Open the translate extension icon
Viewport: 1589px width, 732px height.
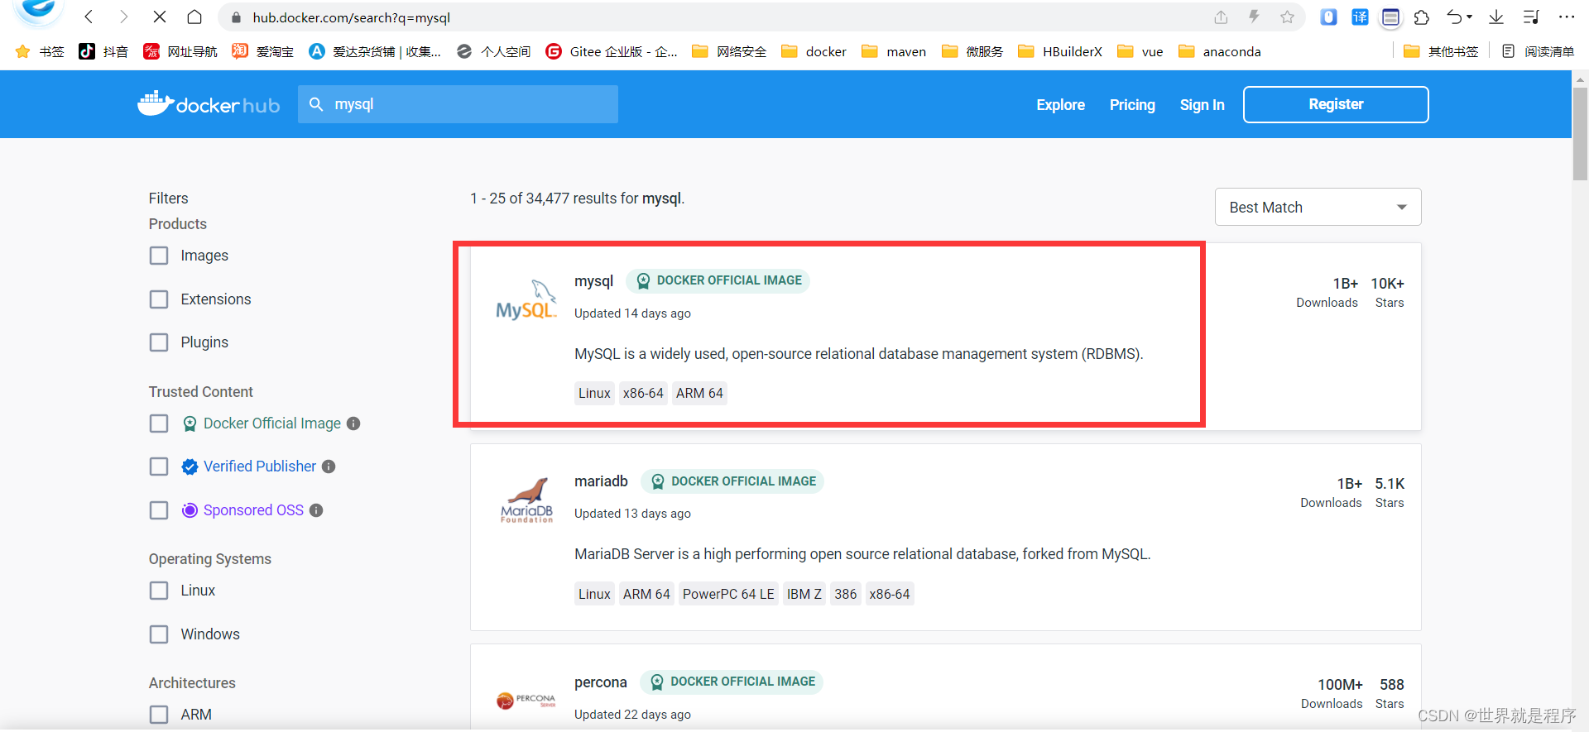(1360, 17)
